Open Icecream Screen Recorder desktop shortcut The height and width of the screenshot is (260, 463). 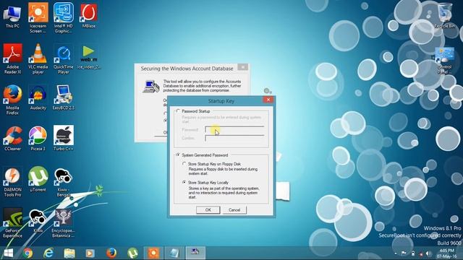tap(38, 17)
